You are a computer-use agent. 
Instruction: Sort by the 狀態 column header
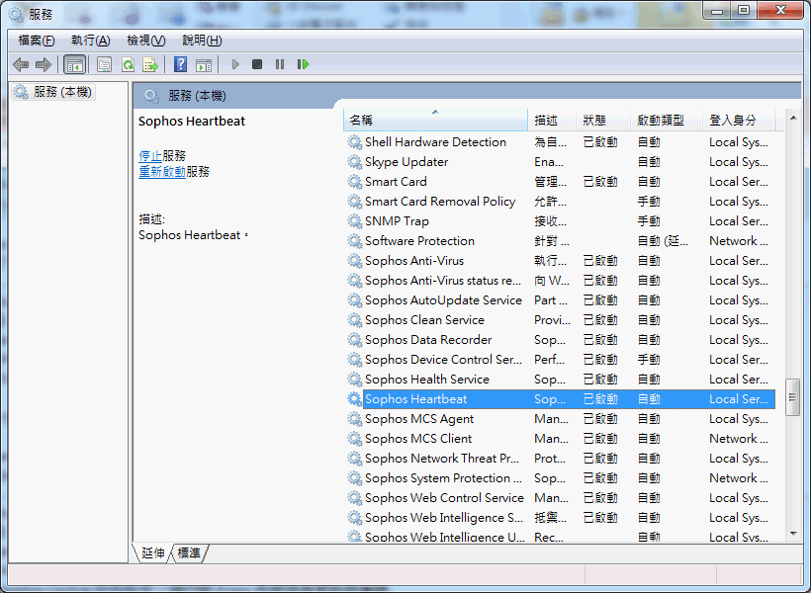603,120
